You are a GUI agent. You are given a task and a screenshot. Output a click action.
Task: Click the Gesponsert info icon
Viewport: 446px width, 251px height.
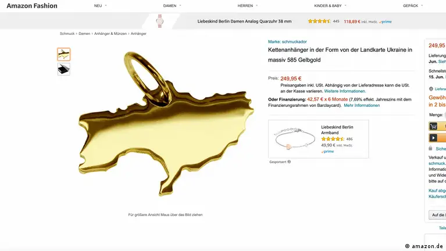coord(289,162)
